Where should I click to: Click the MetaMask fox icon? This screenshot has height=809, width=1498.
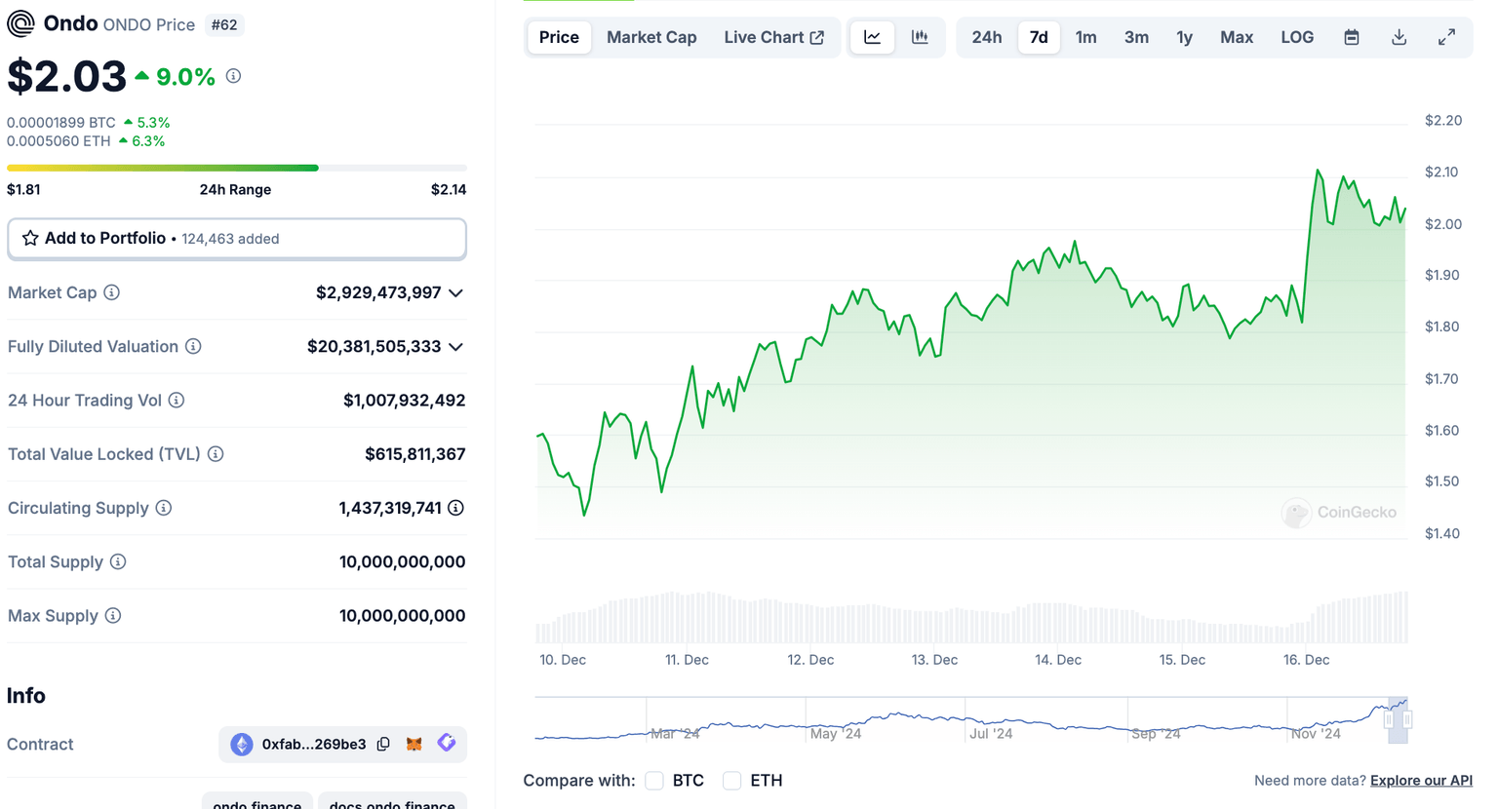coord(414,744)
